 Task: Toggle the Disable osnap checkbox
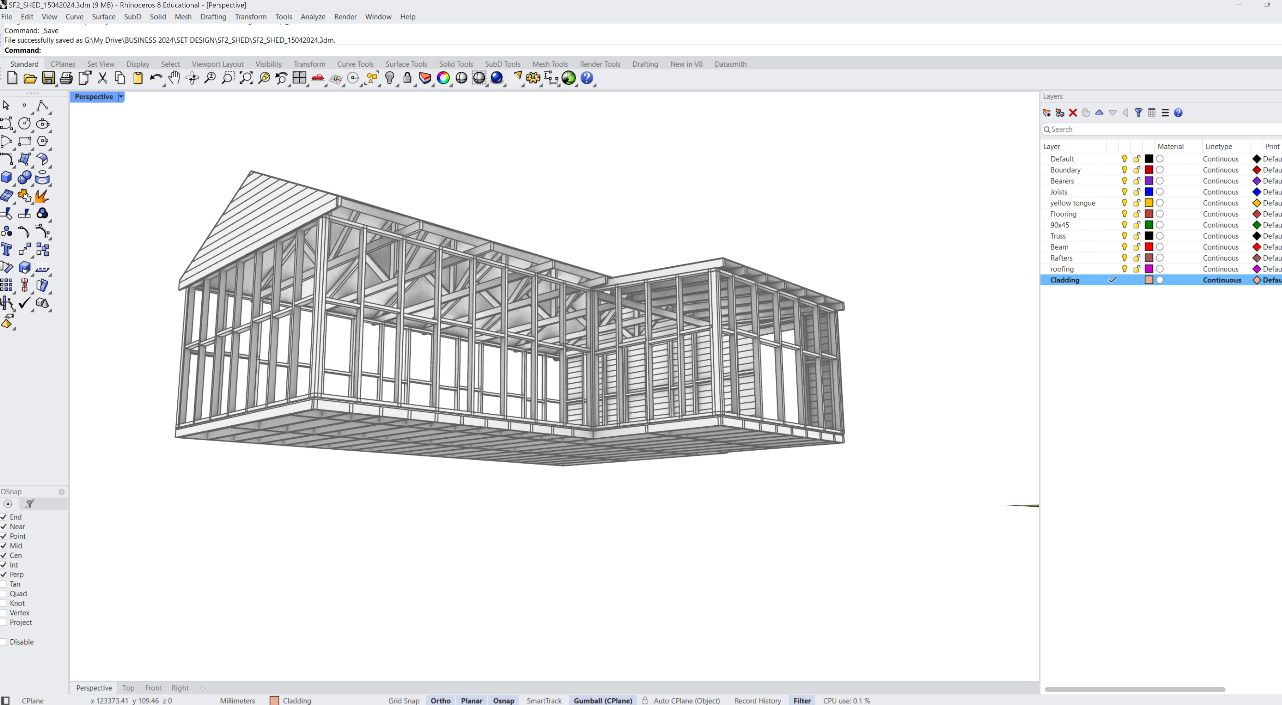pyautogui.click(x=3, y=642)
